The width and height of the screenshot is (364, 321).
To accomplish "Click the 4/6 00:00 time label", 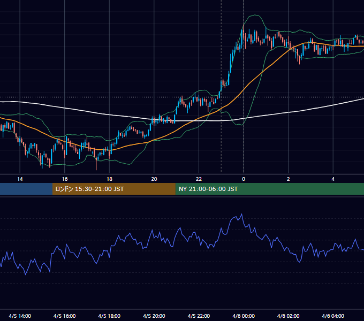I will (x=244, y=316).
